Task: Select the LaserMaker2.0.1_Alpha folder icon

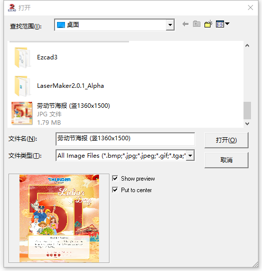Action: point(22,86)
